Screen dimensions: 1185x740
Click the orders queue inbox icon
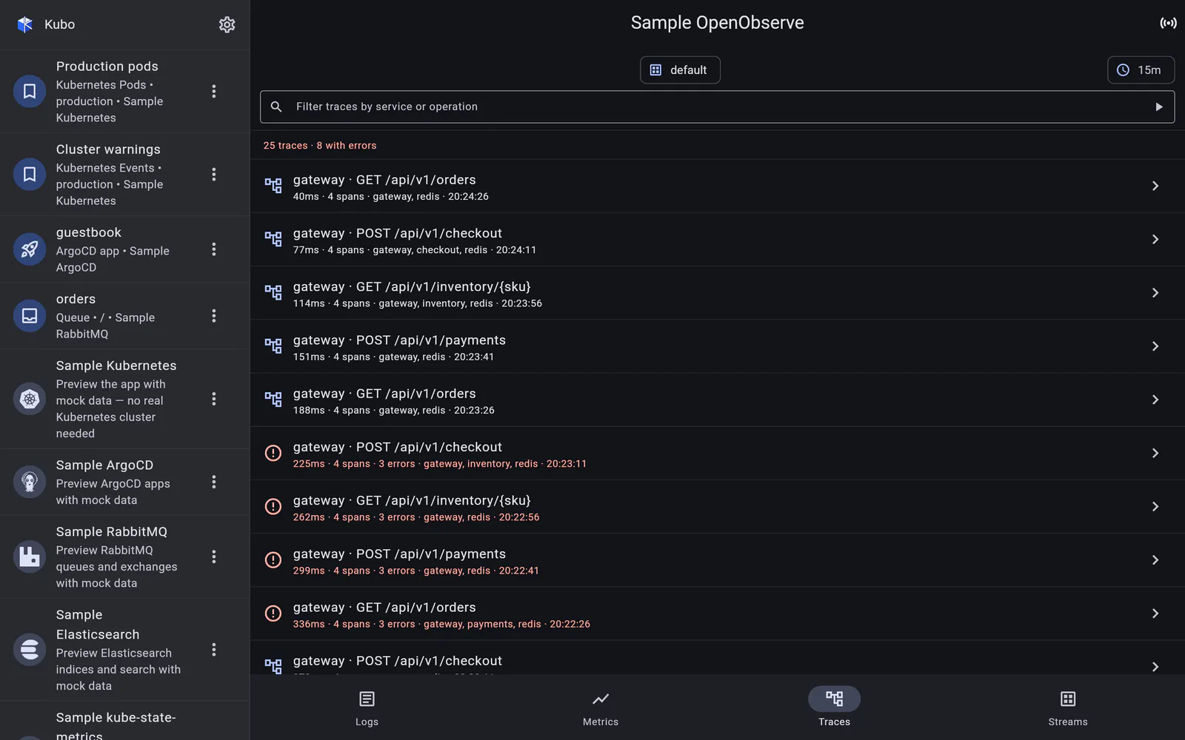30,316
